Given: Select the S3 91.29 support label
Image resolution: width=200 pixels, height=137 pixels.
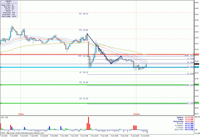Looking at the screenshot, I should pos(84,99).
